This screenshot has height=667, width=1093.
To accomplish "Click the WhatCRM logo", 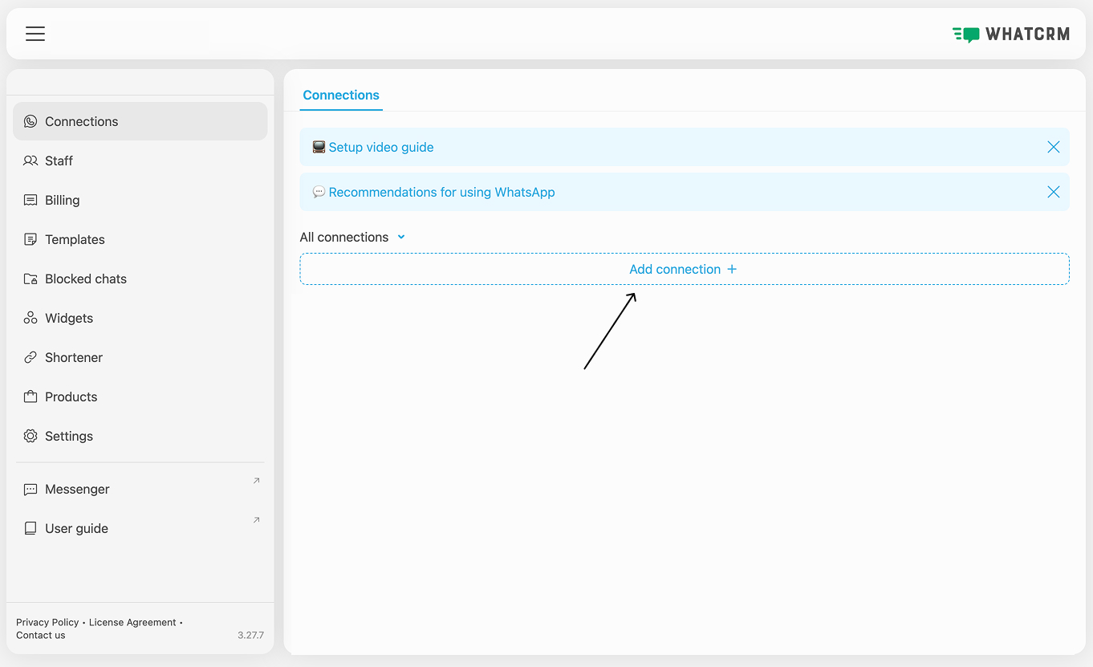I will point(1010,34).
